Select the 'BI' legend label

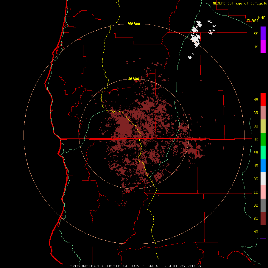[x=255, y=219]
